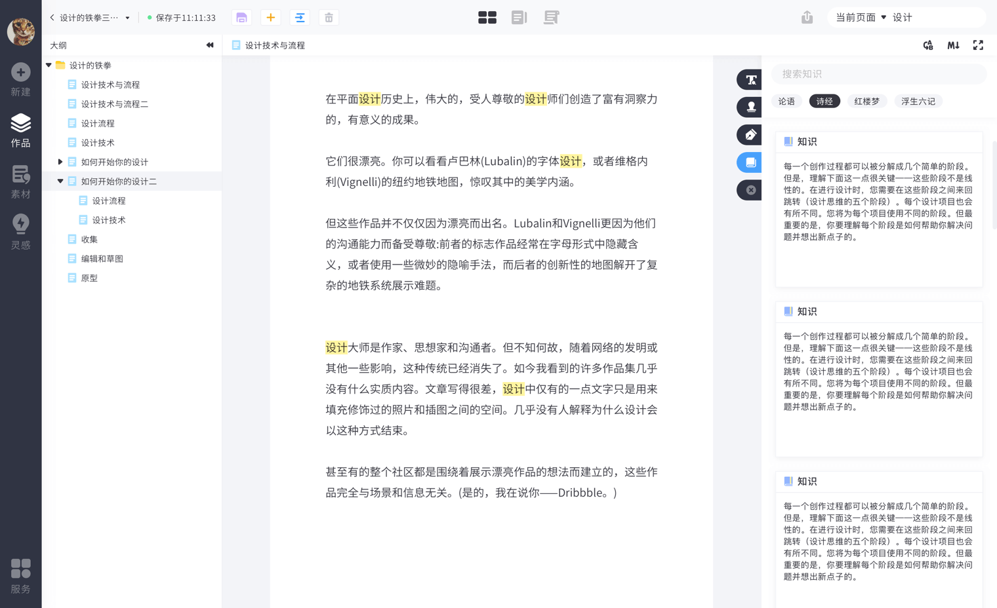Click the stamp side tool icon

coord(750,107)
